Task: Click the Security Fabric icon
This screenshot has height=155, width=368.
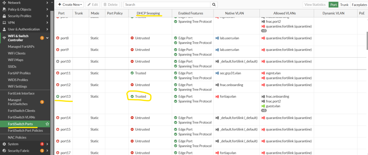Action: tap(4, 151)
